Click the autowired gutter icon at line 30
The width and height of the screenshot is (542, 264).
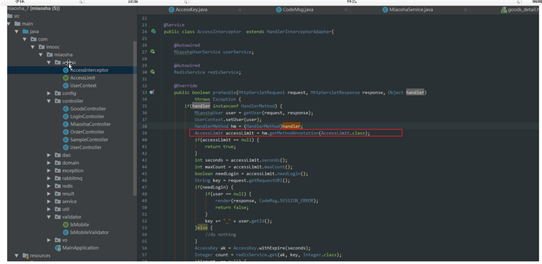[x=152, y=72]
